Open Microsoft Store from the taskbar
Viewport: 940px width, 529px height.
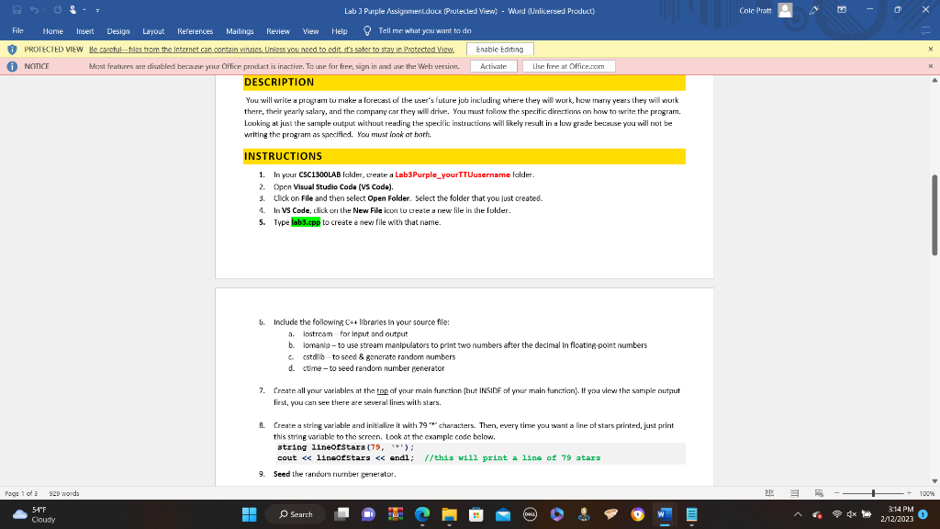[x=476, y=514]
